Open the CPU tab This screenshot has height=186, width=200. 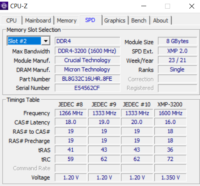point(11,21)
